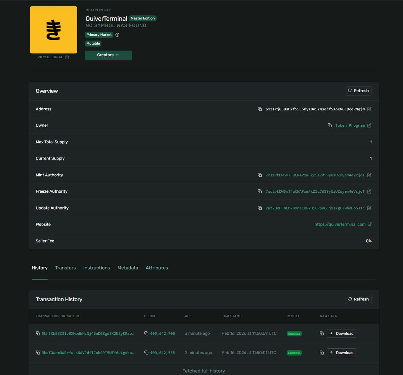
Task: Click the View Original label
Action: click(50, 57)
